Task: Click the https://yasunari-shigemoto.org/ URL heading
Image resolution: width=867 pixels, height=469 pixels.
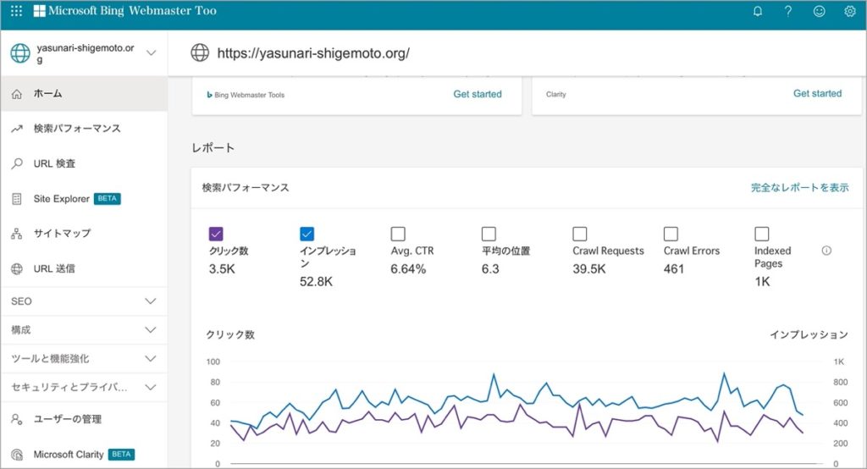Action: (313, 53)
